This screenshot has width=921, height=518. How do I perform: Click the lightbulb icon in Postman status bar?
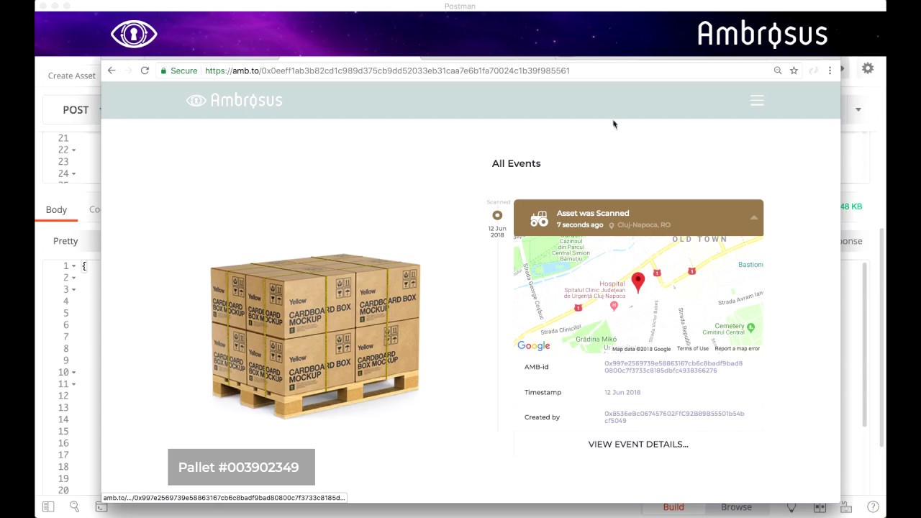point(791,508)
